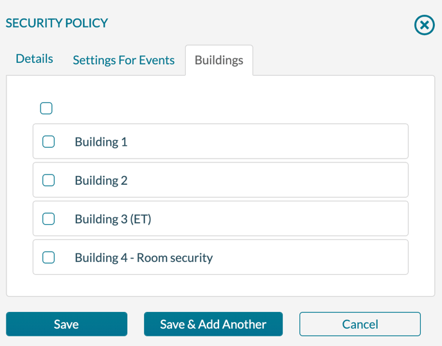
Task: Check the Building 1 checkbox
Action: [x=48, y=142]
